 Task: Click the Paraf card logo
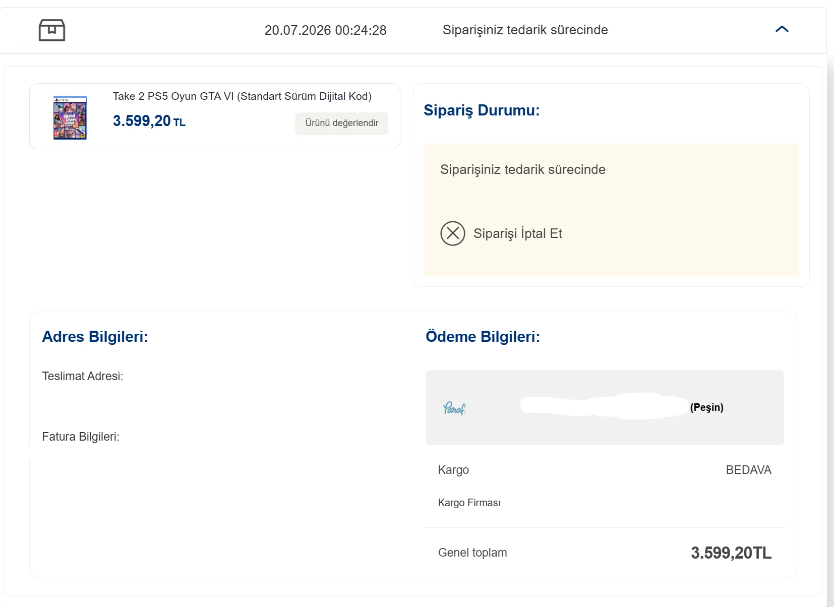(x=454, y=408)
